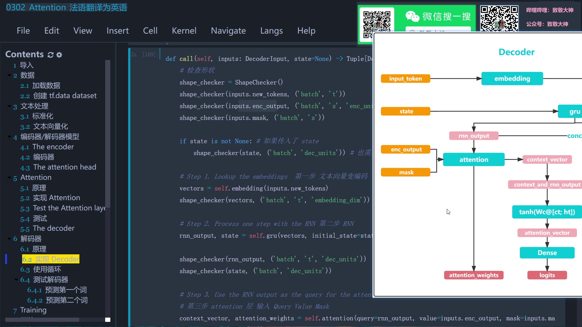Collapse section 2 数据 in contents
Image resolution: width=582 pixels, height=327 pixels.
pyautogui.click(x=9, y=75)
